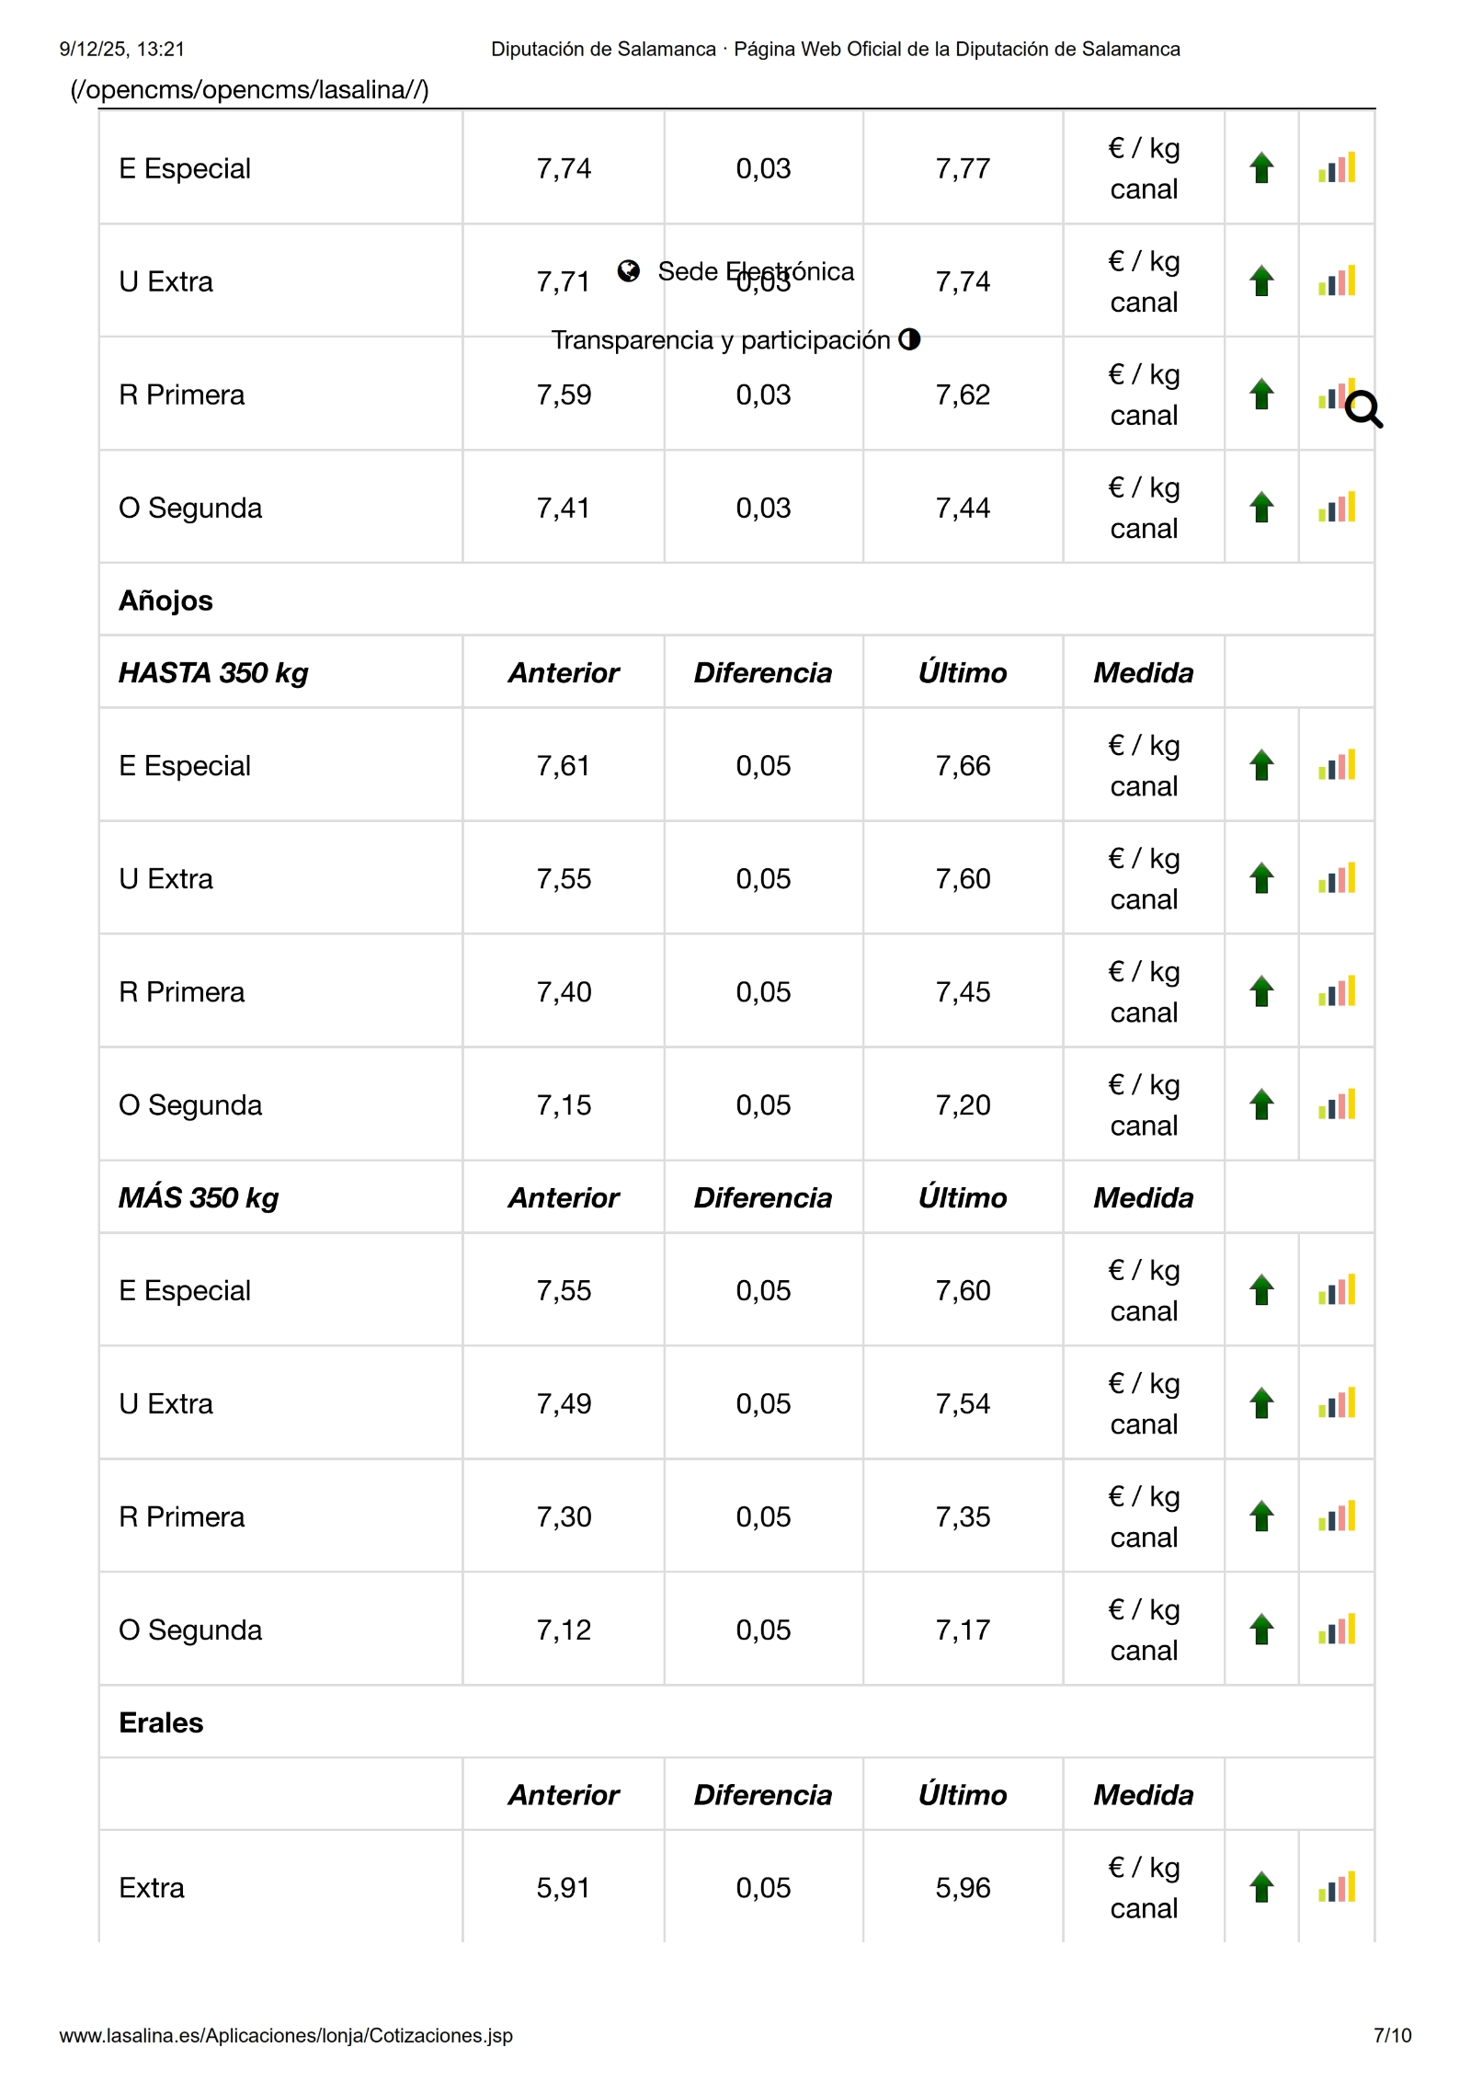Open Transparencia y participación link
The height and width of the screenshot is (2082, 1471).
click(x=721, y=340)
